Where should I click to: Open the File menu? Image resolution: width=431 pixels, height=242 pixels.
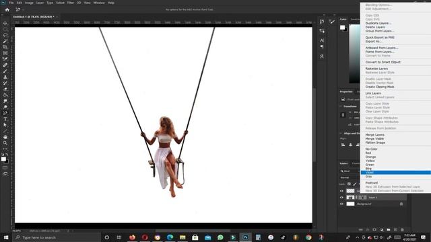coord(11,3)
